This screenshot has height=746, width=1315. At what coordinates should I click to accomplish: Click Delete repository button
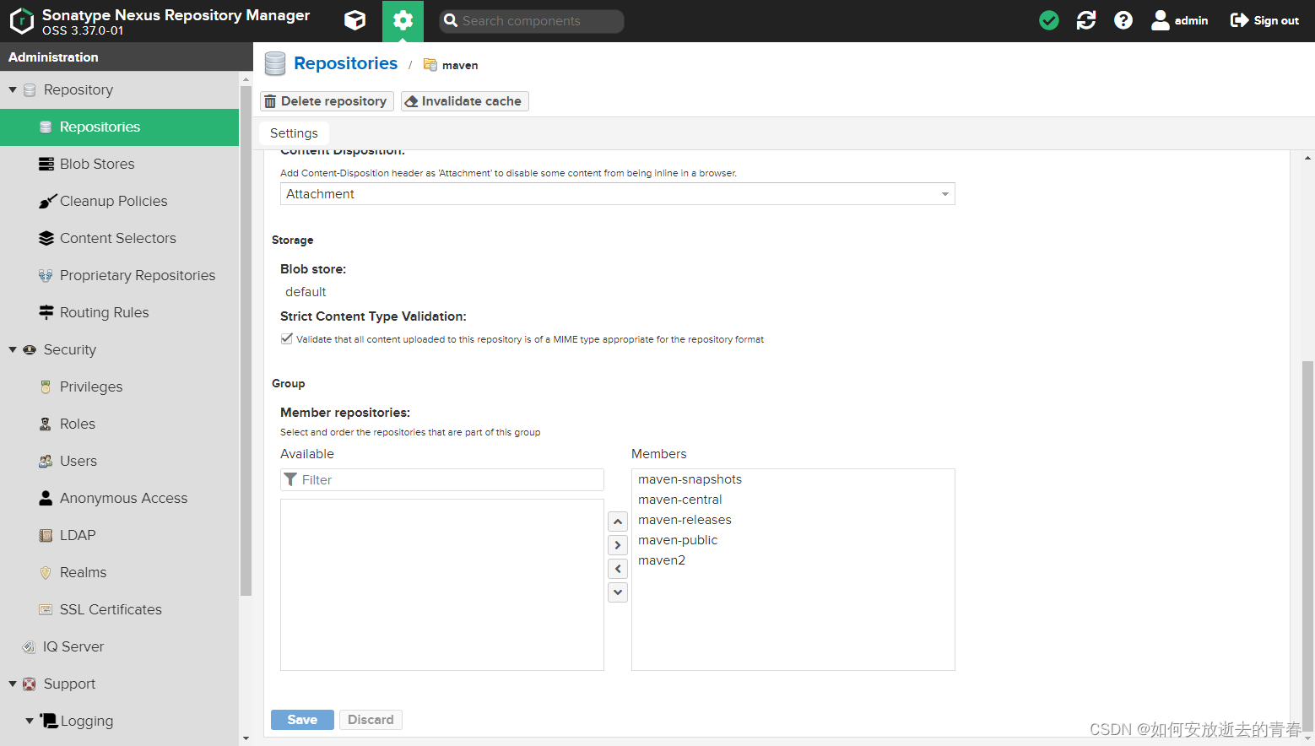[327, 101]
